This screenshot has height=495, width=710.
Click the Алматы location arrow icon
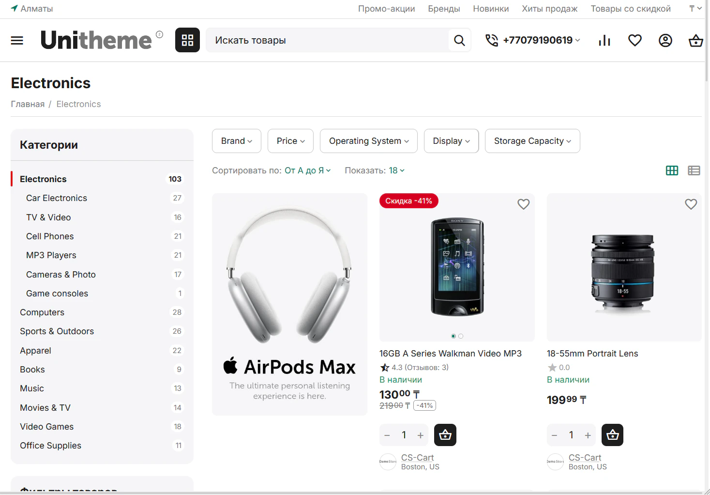point(15,8)
